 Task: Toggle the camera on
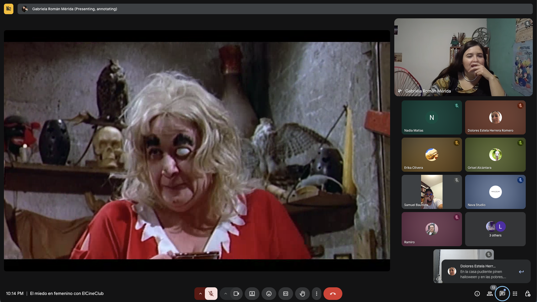pyautogui.click(x=236, y=294)
